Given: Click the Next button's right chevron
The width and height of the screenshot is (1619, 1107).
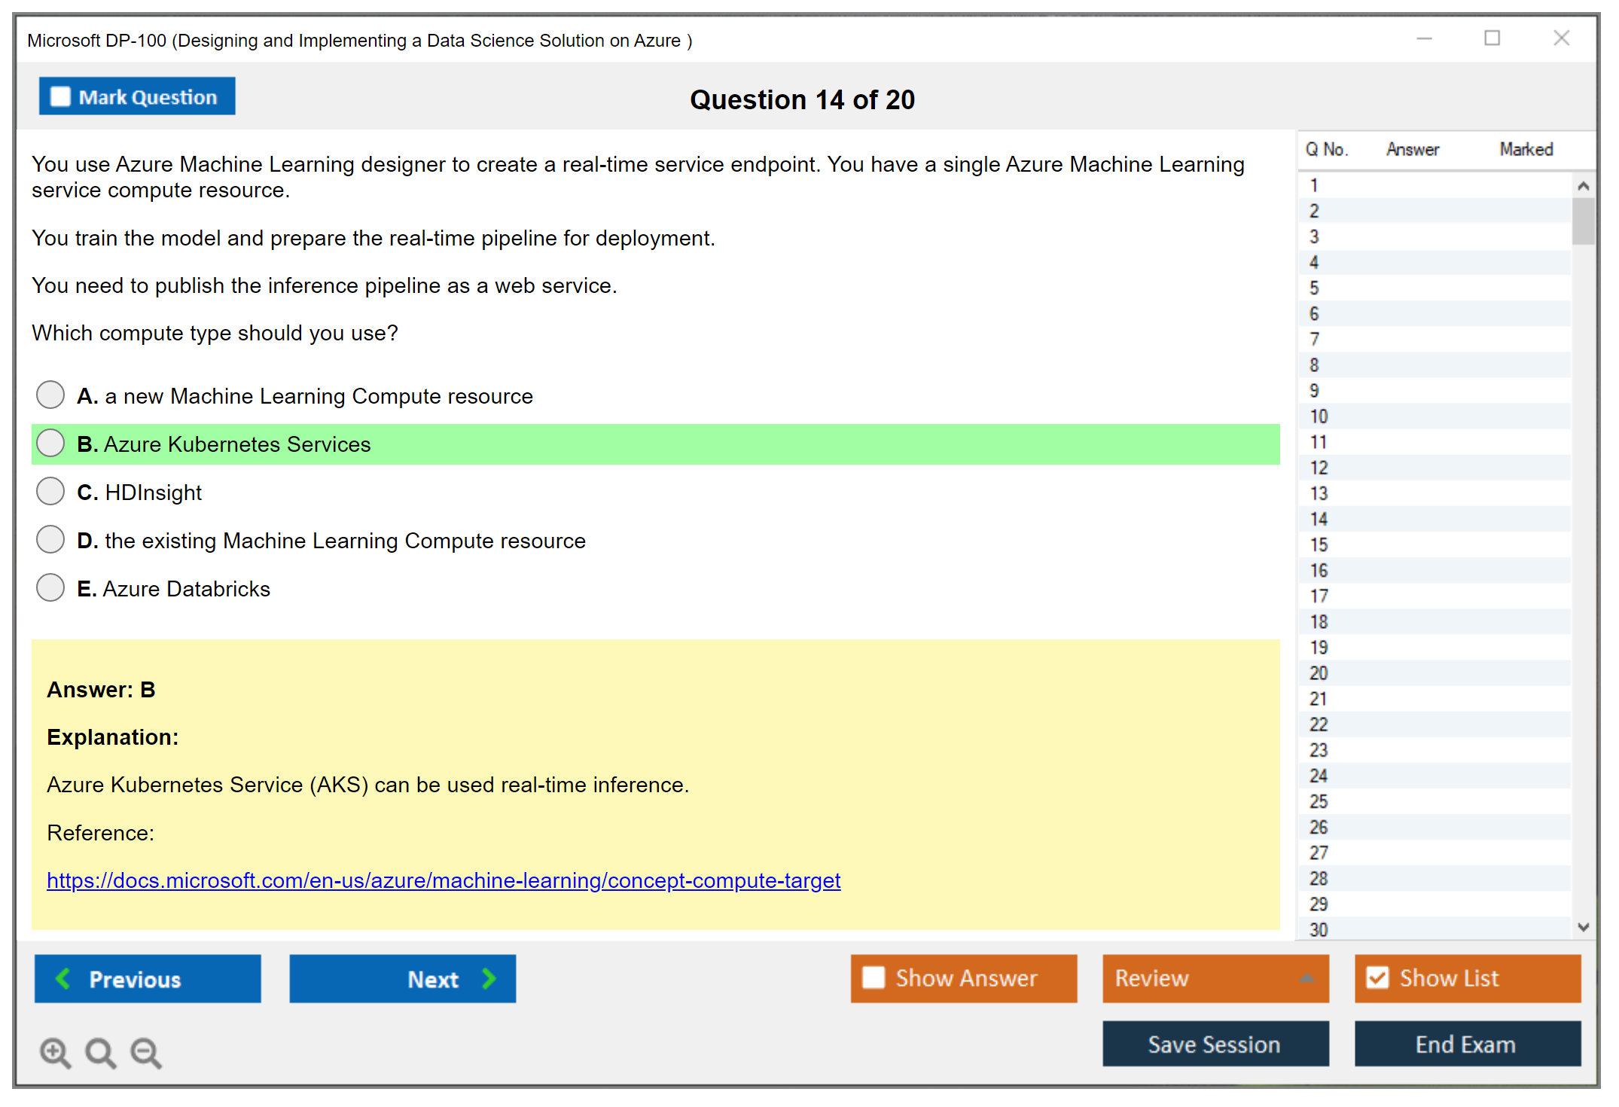Looking at the screenshot, I should tap(489, 978).
